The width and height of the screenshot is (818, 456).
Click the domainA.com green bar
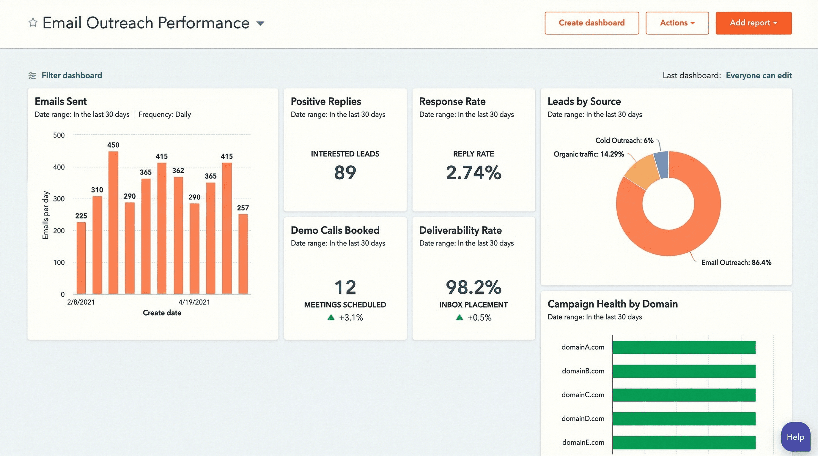[683, 347]
